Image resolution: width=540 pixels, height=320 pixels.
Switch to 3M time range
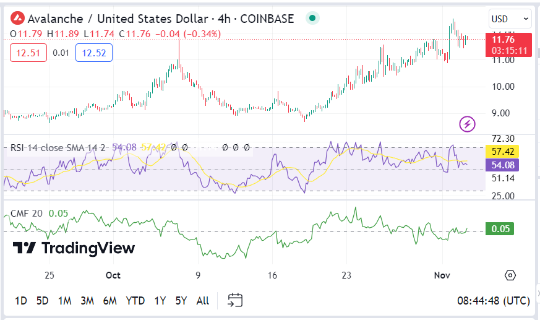tap(87, 301)
